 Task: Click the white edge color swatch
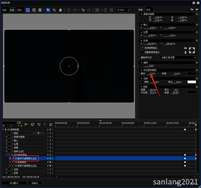click(192, 82)
